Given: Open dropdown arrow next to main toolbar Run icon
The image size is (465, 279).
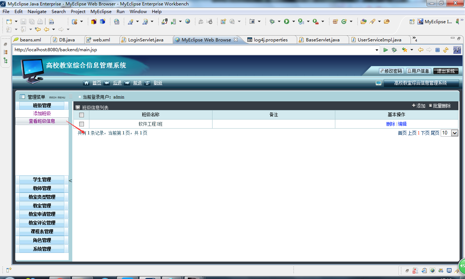Looking at the screenshot, I should pos(293,22).
